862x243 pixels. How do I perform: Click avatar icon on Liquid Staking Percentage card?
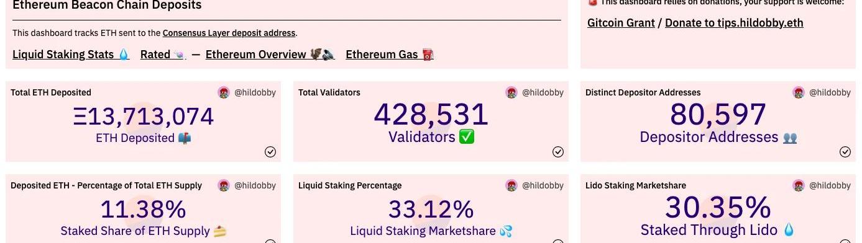[x=511, y=185]
